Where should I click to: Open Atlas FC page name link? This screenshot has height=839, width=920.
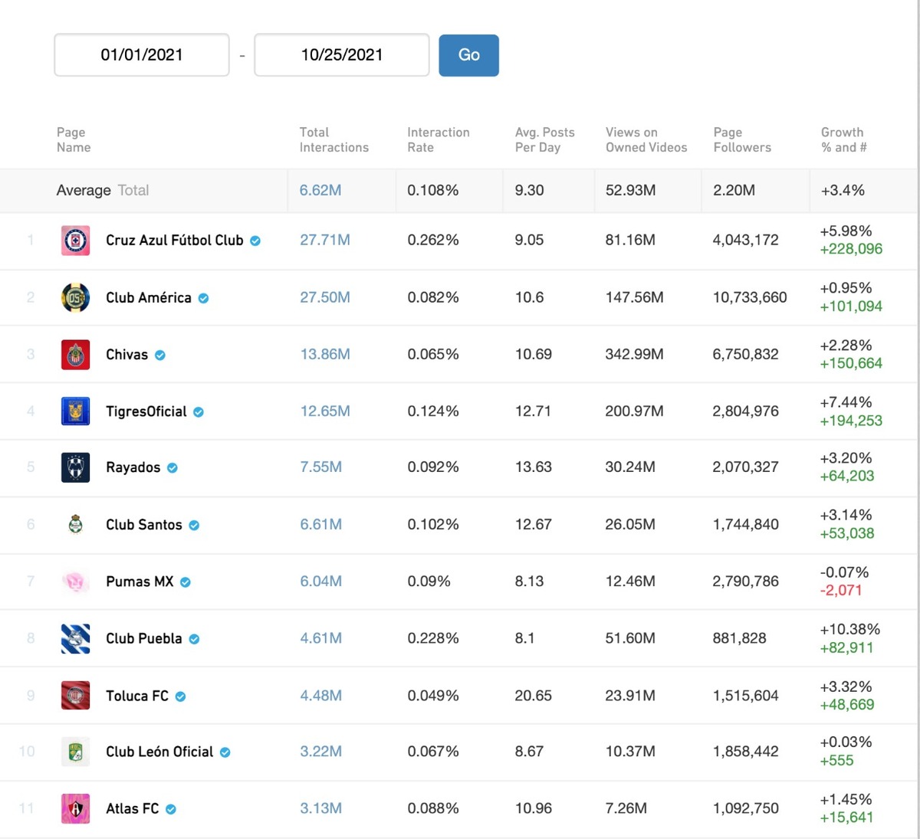pyautogui.click(x=133, y=808)
